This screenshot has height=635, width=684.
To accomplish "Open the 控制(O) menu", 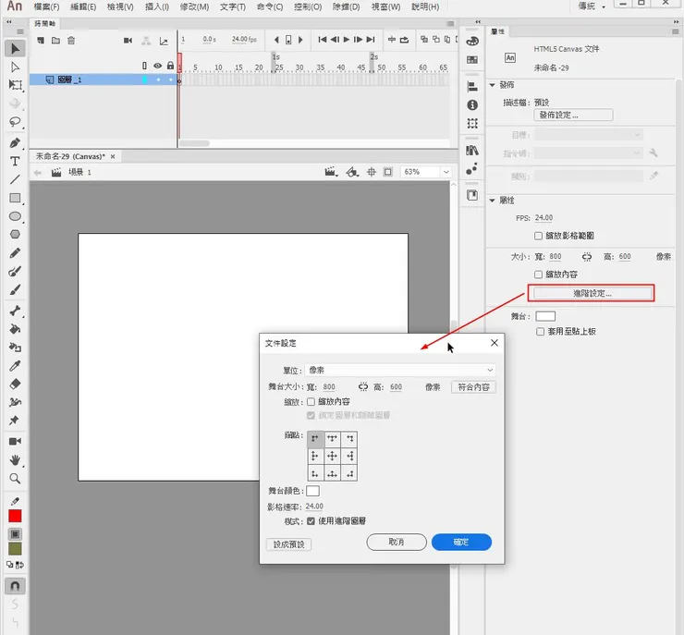I will click(x=308, y=7).
